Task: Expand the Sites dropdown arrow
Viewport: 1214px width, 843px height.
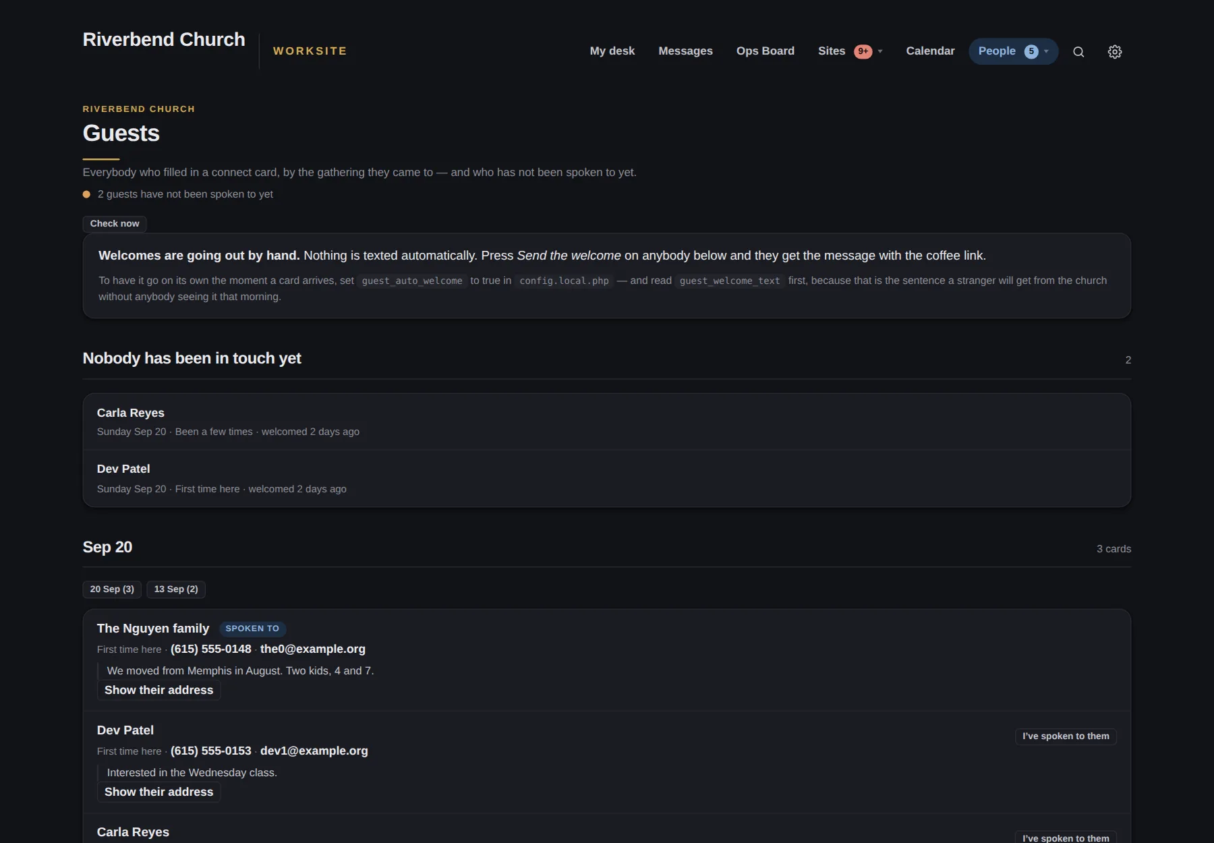Action: point(880,51)
